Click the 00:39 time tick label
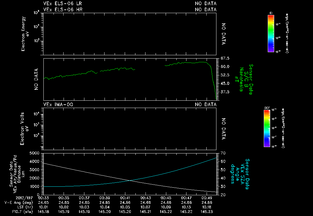This screenshot has width=313, height=216. (105, 198)
